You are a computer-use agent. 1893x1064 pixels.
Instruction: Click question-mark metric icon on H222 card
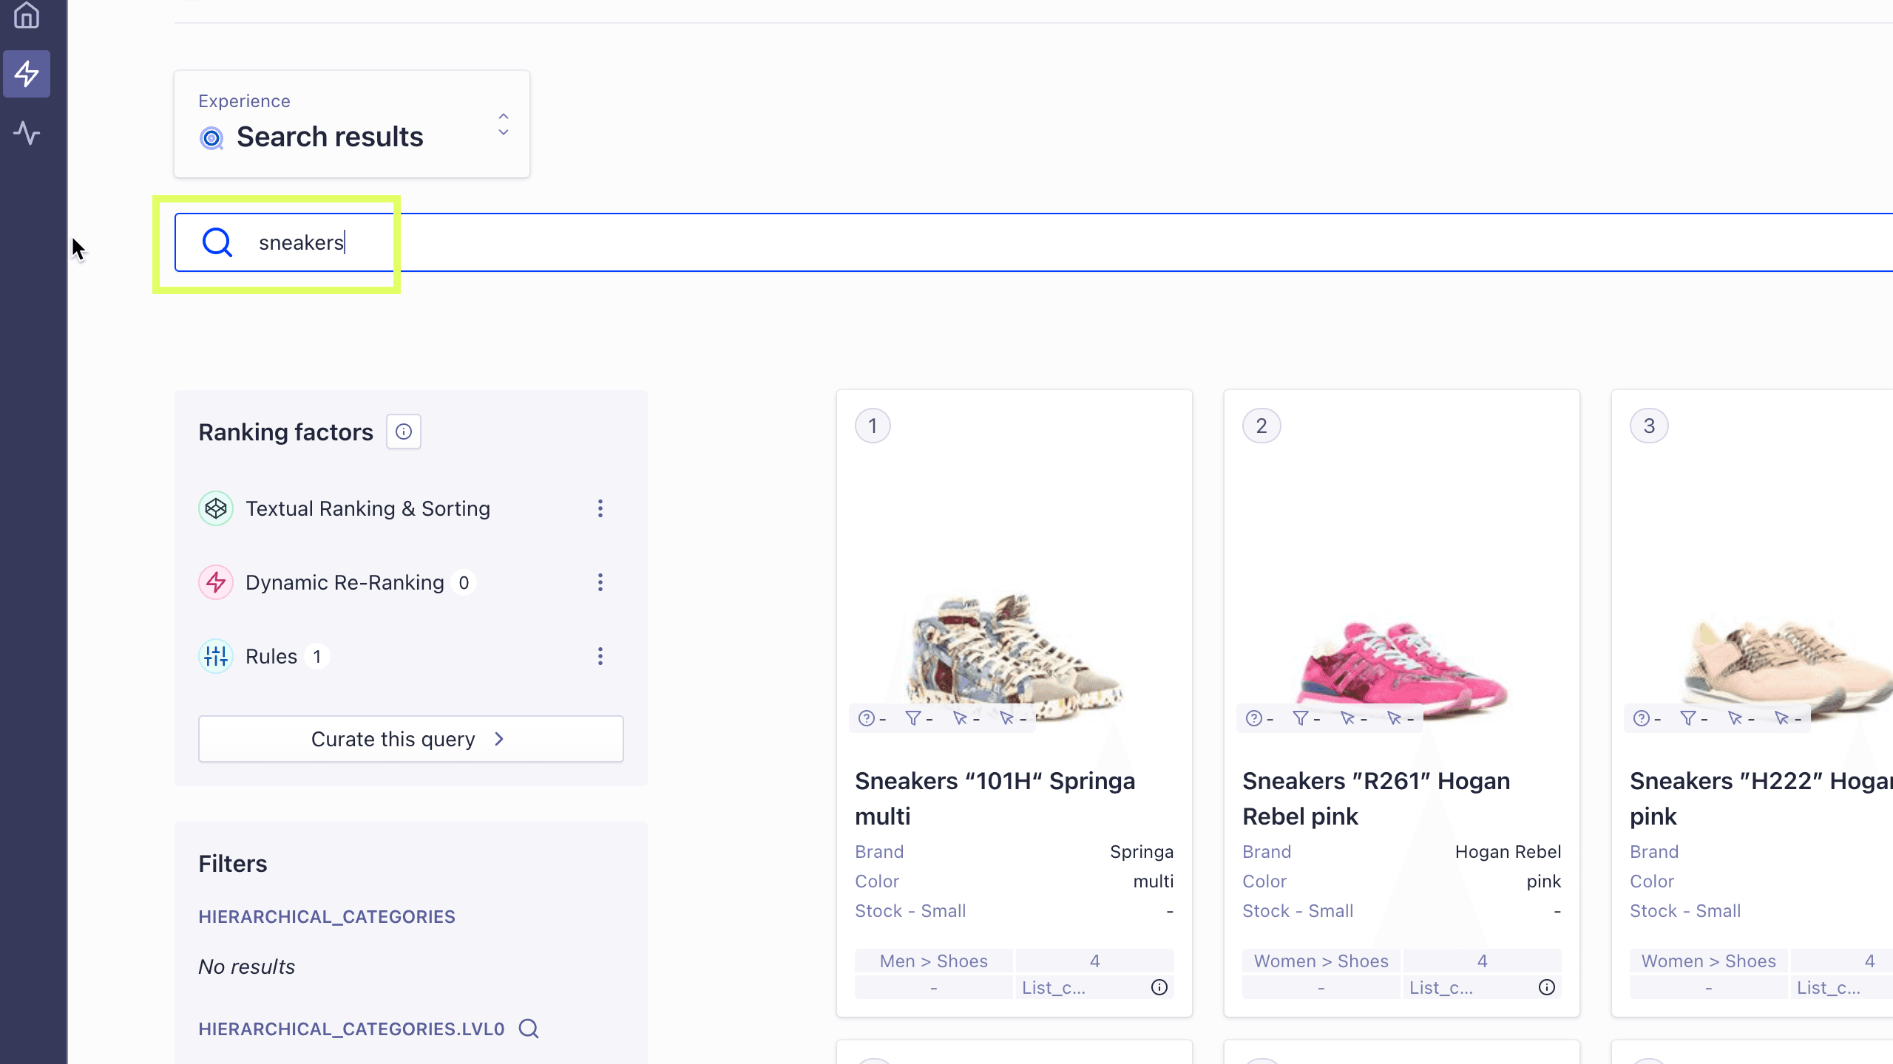pos(1642,718)
